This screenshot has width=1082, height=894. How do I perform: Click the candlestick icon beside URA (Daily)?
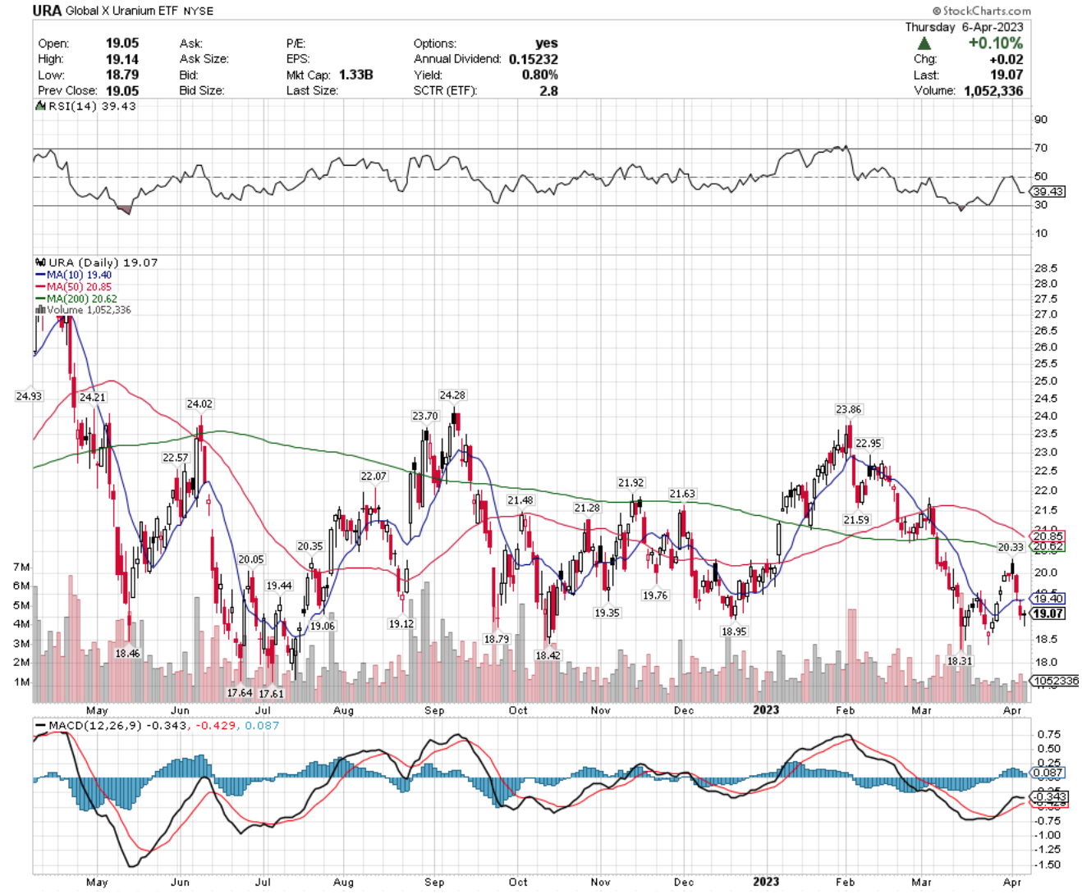pos(39,262)
